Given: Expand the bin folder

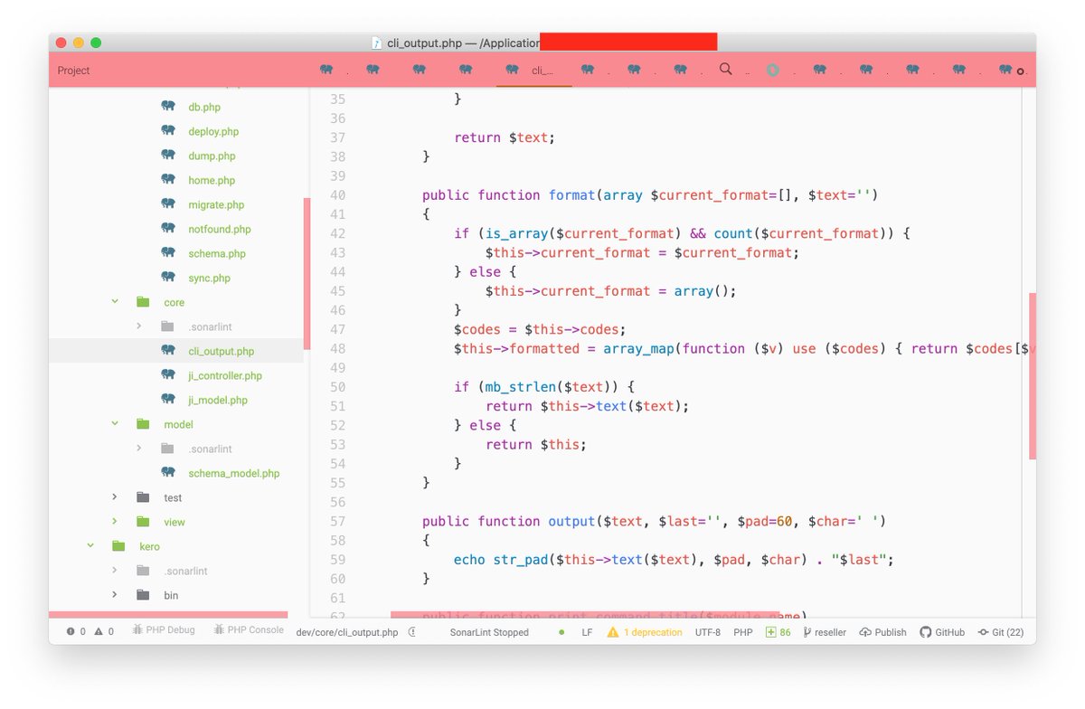Looking at the screenshot, I should [x=115, y=595].
